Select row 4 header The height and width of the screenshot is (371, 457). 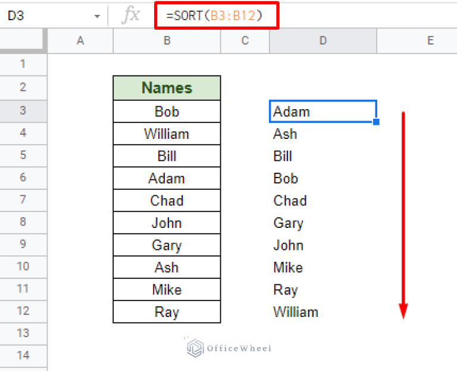23,134
